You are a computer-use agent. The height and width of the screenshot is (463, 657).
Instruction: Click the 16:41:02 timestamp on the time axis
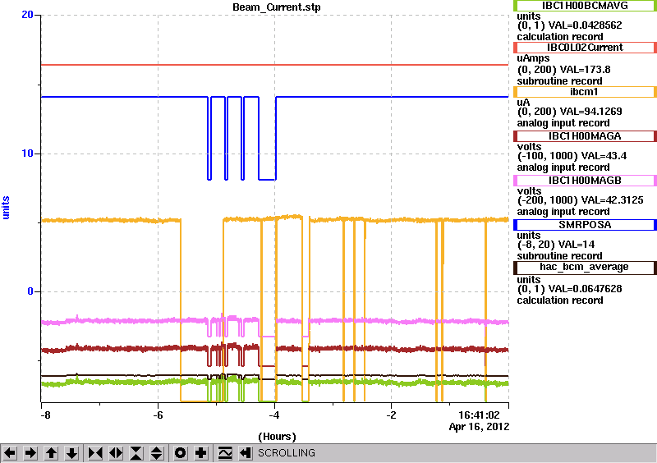[479, 415]
